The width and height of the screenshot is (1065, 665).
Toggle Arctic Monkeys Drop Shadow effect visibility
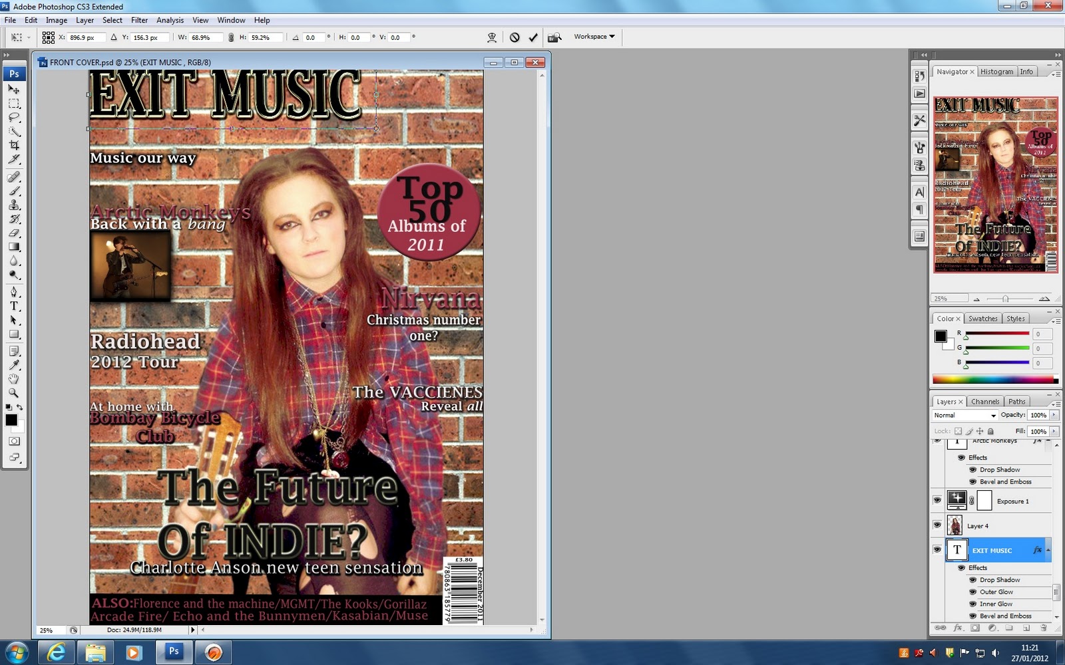972,469
